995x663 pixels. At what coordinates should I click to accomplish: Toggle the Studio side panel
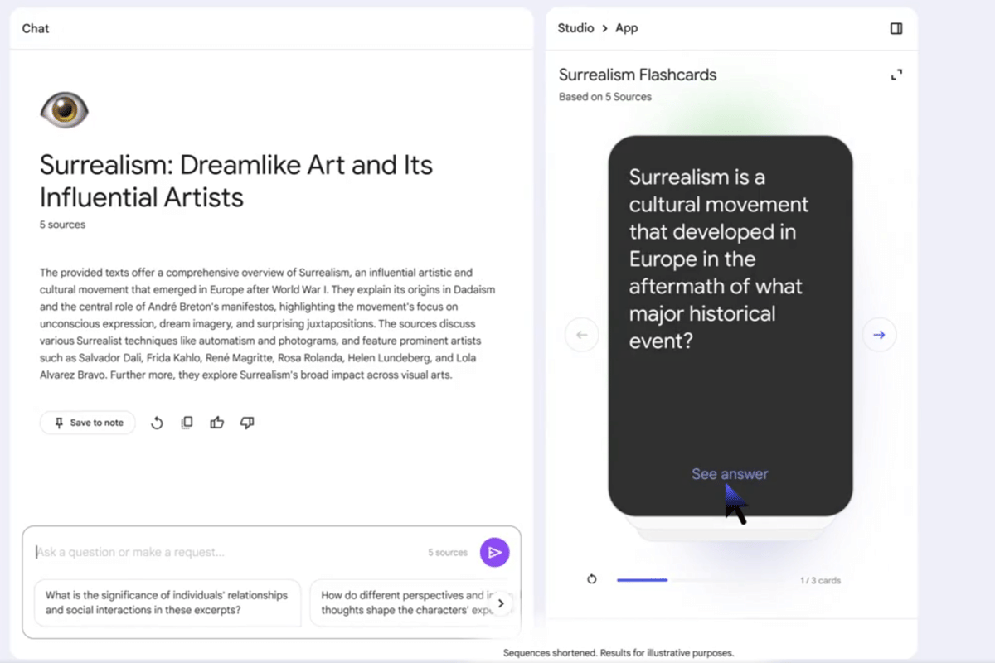[895, 28]
